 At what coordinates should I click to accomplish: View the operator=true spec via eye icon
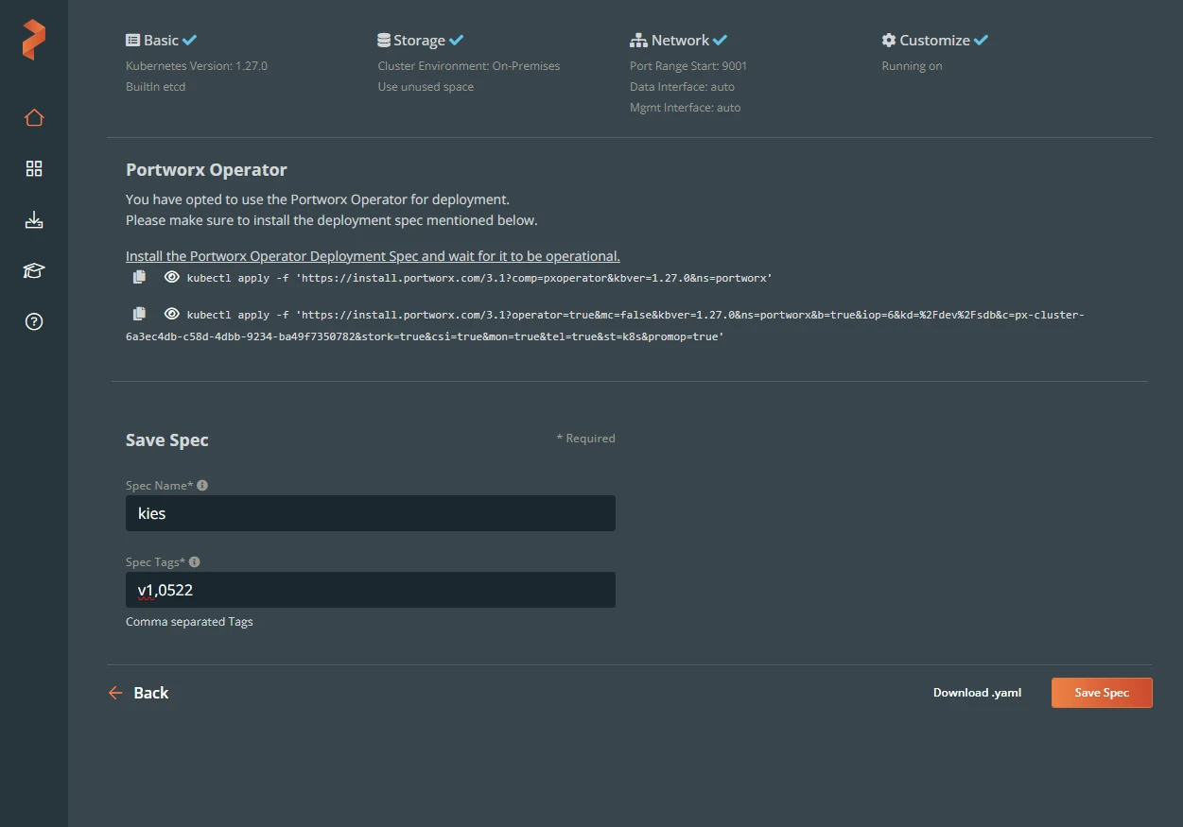(171, 314)
